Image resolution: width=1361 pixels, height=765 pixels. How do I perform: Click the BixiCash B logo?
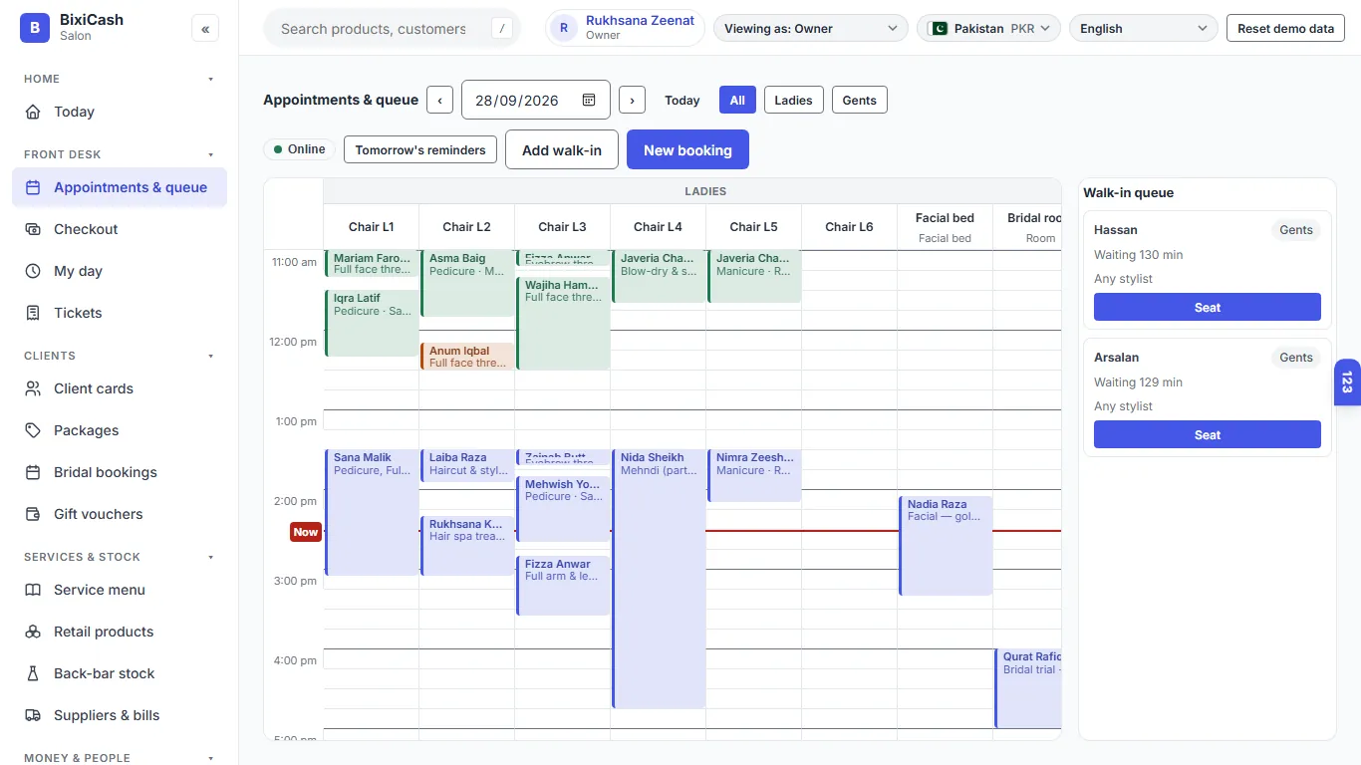pos(35,28)
